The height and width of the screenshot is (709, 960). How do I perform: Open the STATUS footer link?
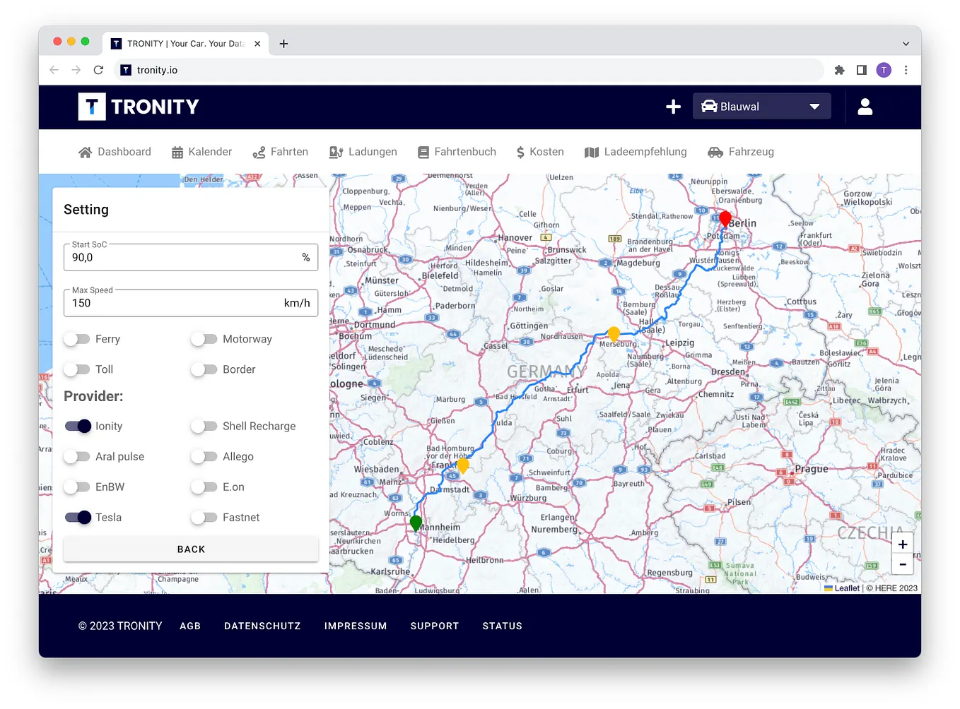[x=503, y=626]
